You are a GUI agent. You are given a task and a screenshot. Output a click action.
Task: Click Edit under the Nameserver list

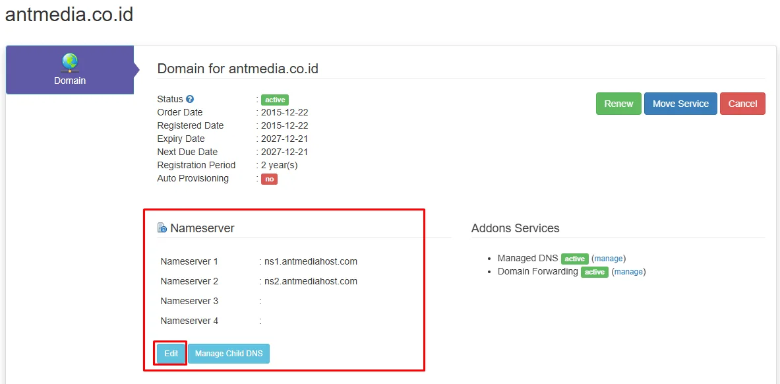[171, 354]
